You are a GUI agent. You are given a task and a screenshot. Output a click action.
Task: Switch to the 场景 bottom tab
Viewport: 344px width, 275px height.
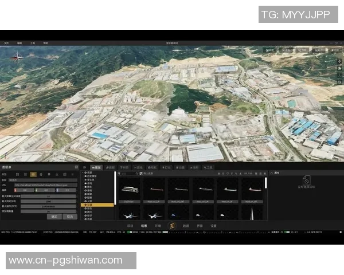[144, 226]
